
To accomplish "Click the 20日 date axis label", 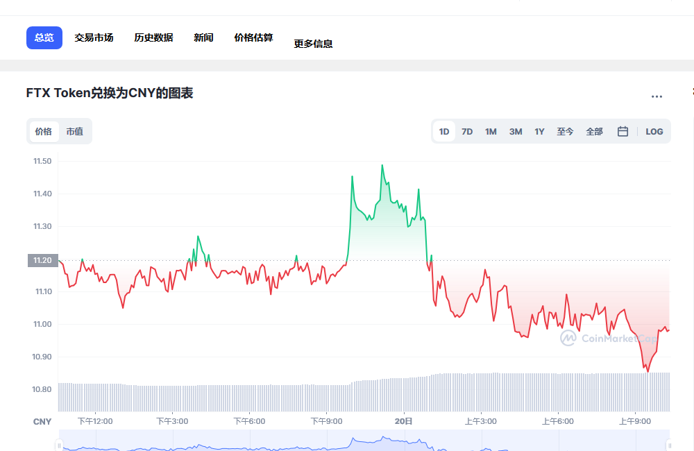I will [403, 421].
